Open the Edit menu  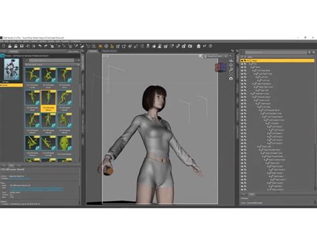pyautogui.click(x=7, y=42)
